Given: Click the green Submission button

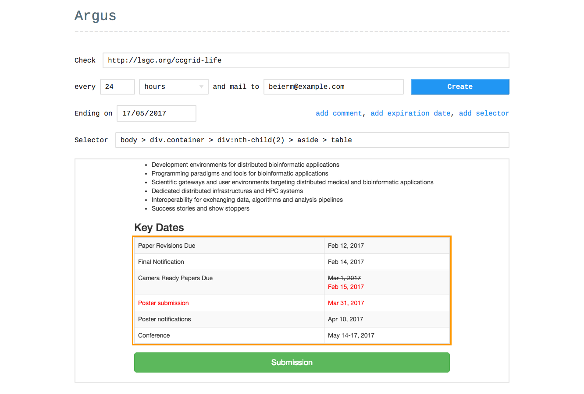Looking at the screenshot, I should click(292, 362).
